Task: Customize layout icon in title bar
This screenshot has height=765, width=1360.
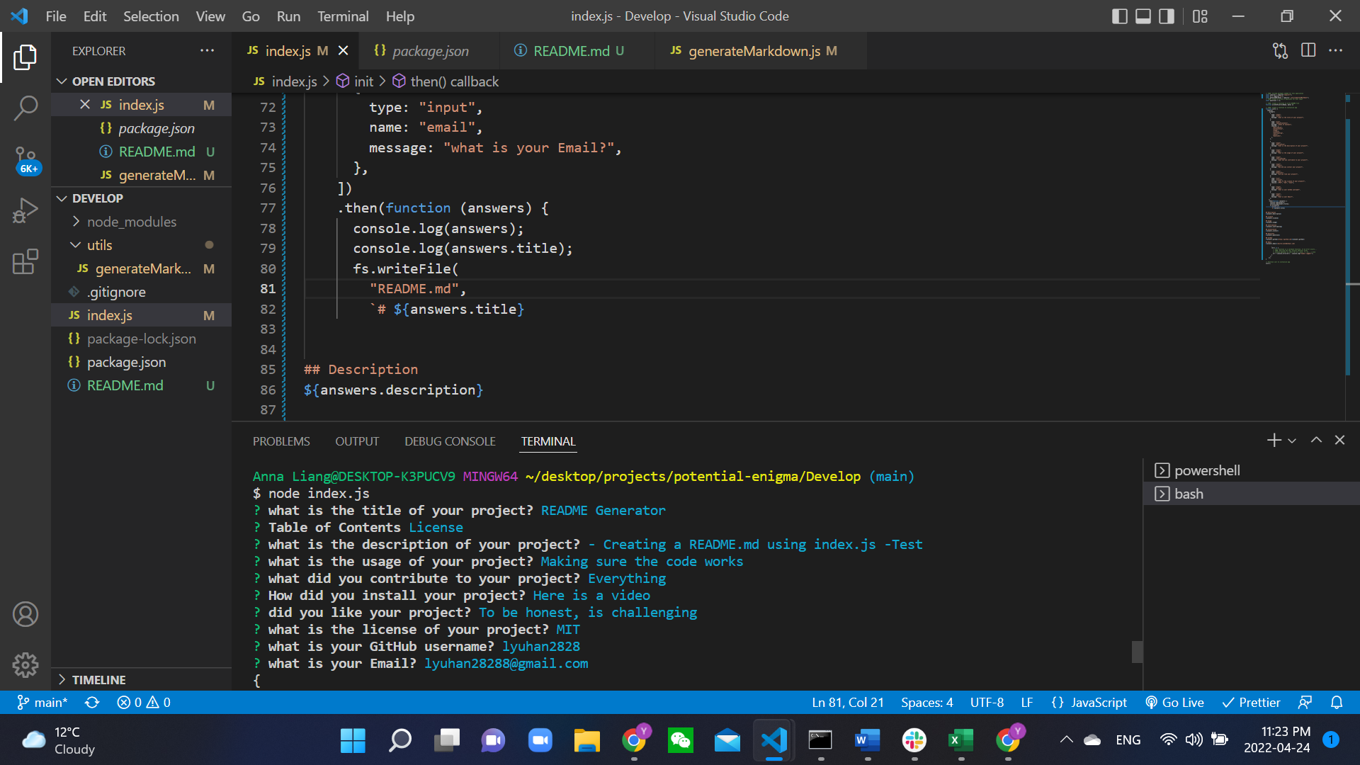Action: (1200, 16)
